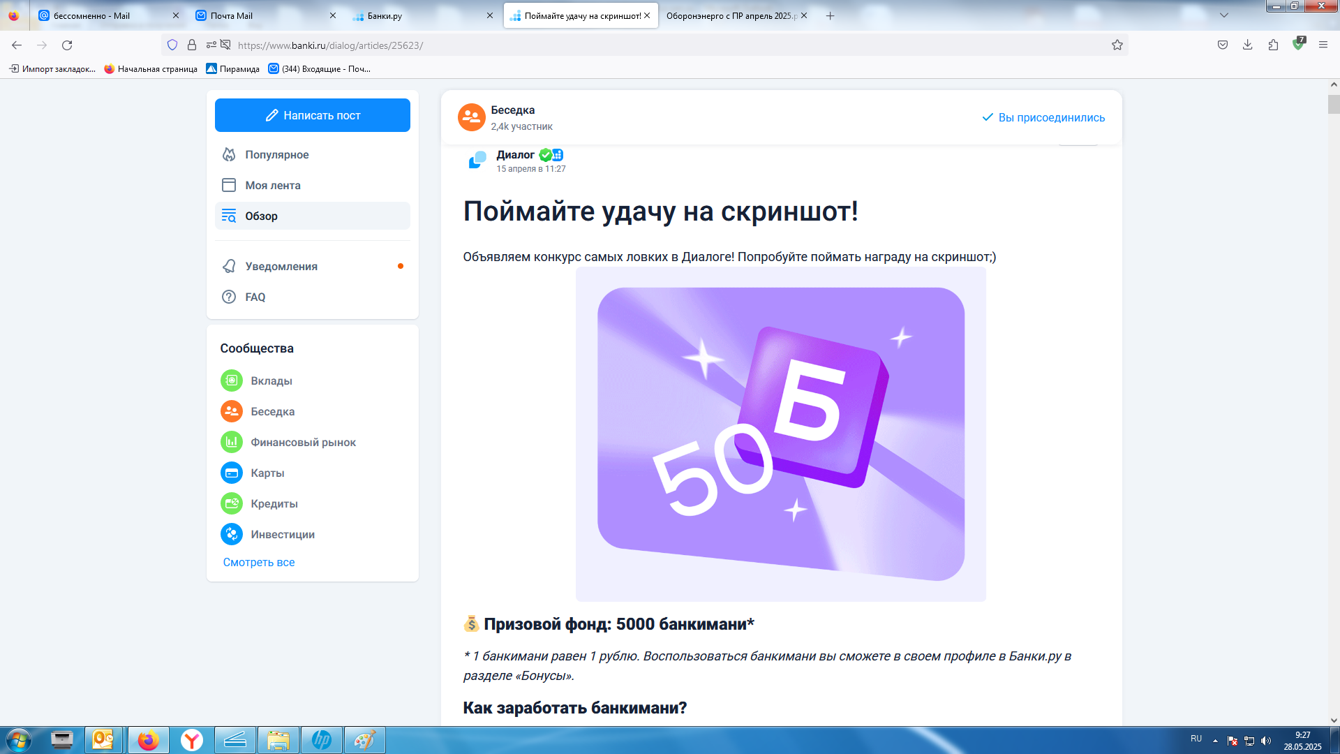Open Популярное flame icon
The width and height of the screenshot is (1340, 754).
[x=229, y=154]
